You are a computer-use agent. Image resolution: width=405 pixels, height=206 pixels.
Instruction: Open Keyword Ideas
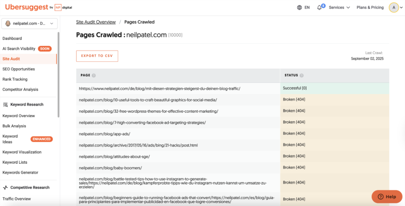coord(10,139)
